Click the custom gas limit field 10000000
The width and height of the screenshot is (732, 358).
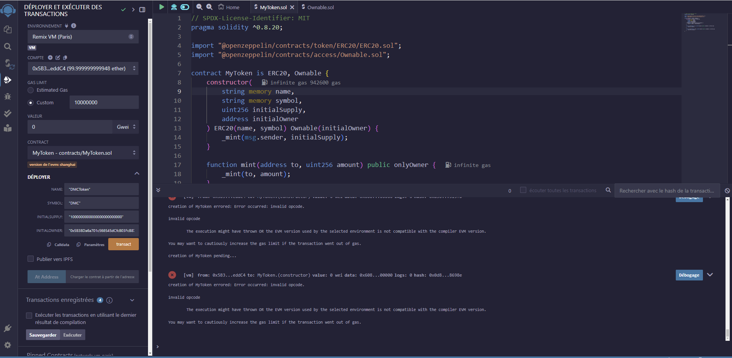(104, 102)
